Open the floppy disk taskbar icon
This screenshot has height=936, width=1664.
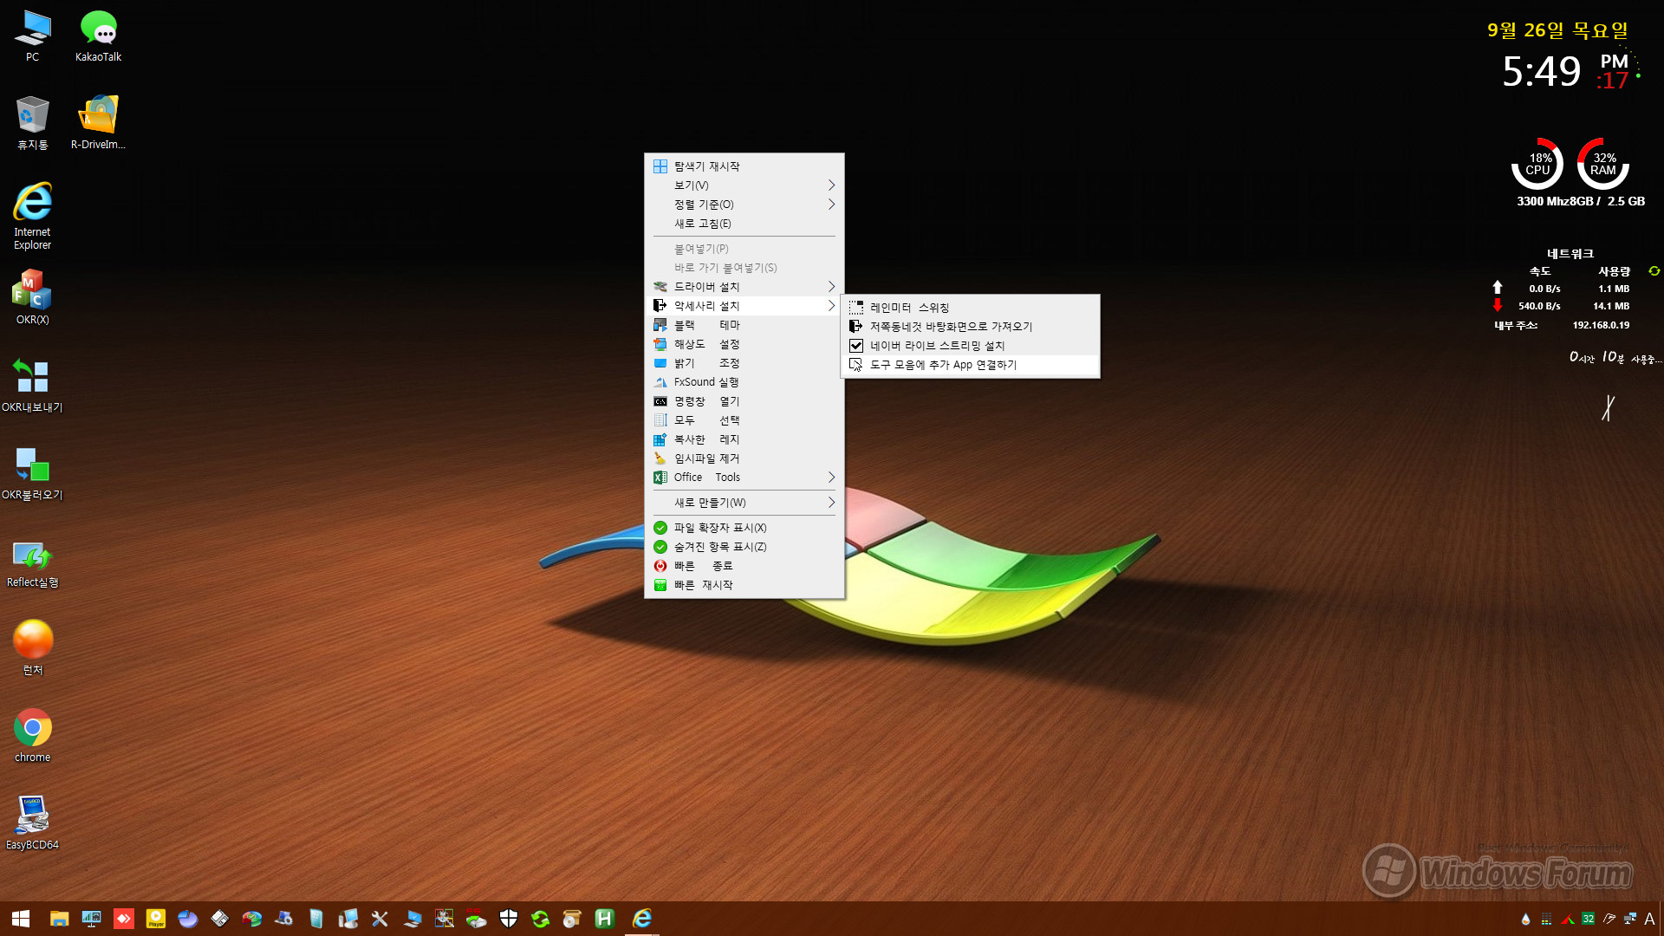point(219,919)
